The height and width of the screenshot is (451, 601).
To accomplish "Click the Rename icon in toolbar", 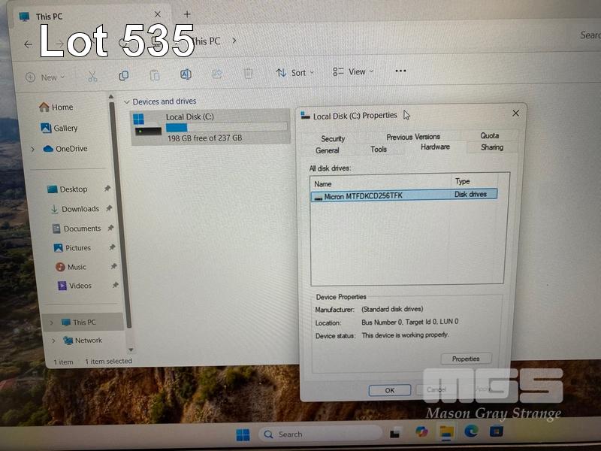I will pyautogui.click(x=186, y=74).
